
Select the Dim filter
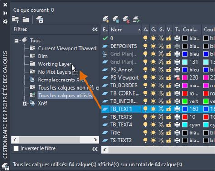coord(43,56)
